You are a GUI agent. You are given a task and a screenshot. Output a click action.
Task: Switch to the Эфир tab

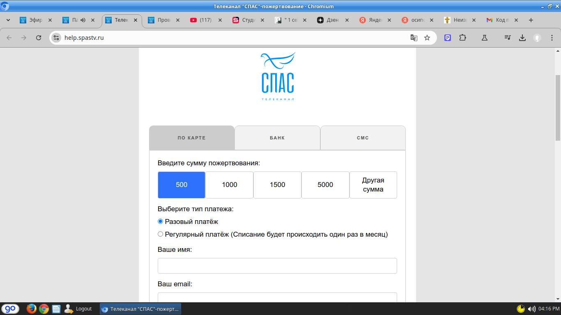pyautogui.click(x=36, y=20)
